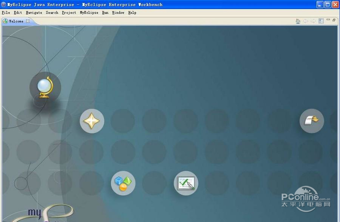340x222 pixels.
Task: Navigate back with the left arrow icon
Action: pos(306,21)
